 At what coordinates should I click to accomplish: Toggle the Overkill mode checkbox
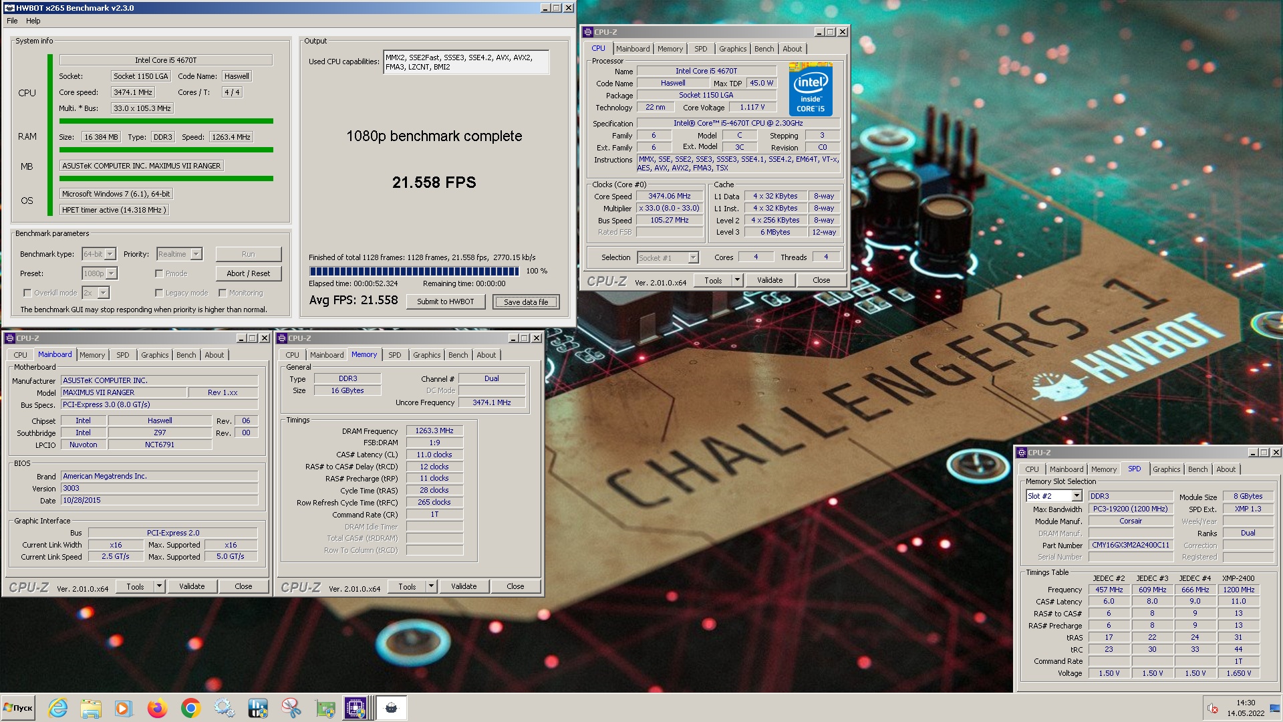tap(27, 293)
